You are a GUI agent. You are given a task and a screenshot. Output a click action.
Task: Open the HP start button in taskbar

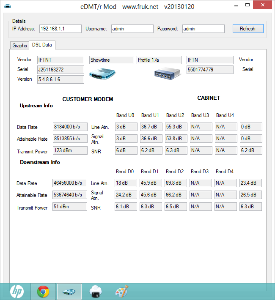click(17, 291)
